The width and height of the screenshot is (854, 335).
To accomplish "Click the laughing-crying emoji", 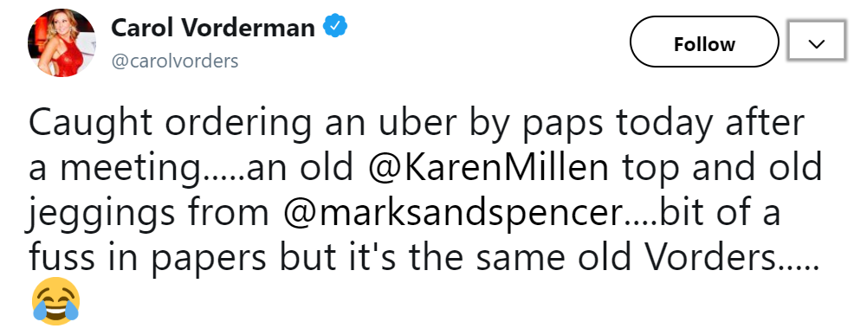I will coord(56,300).
